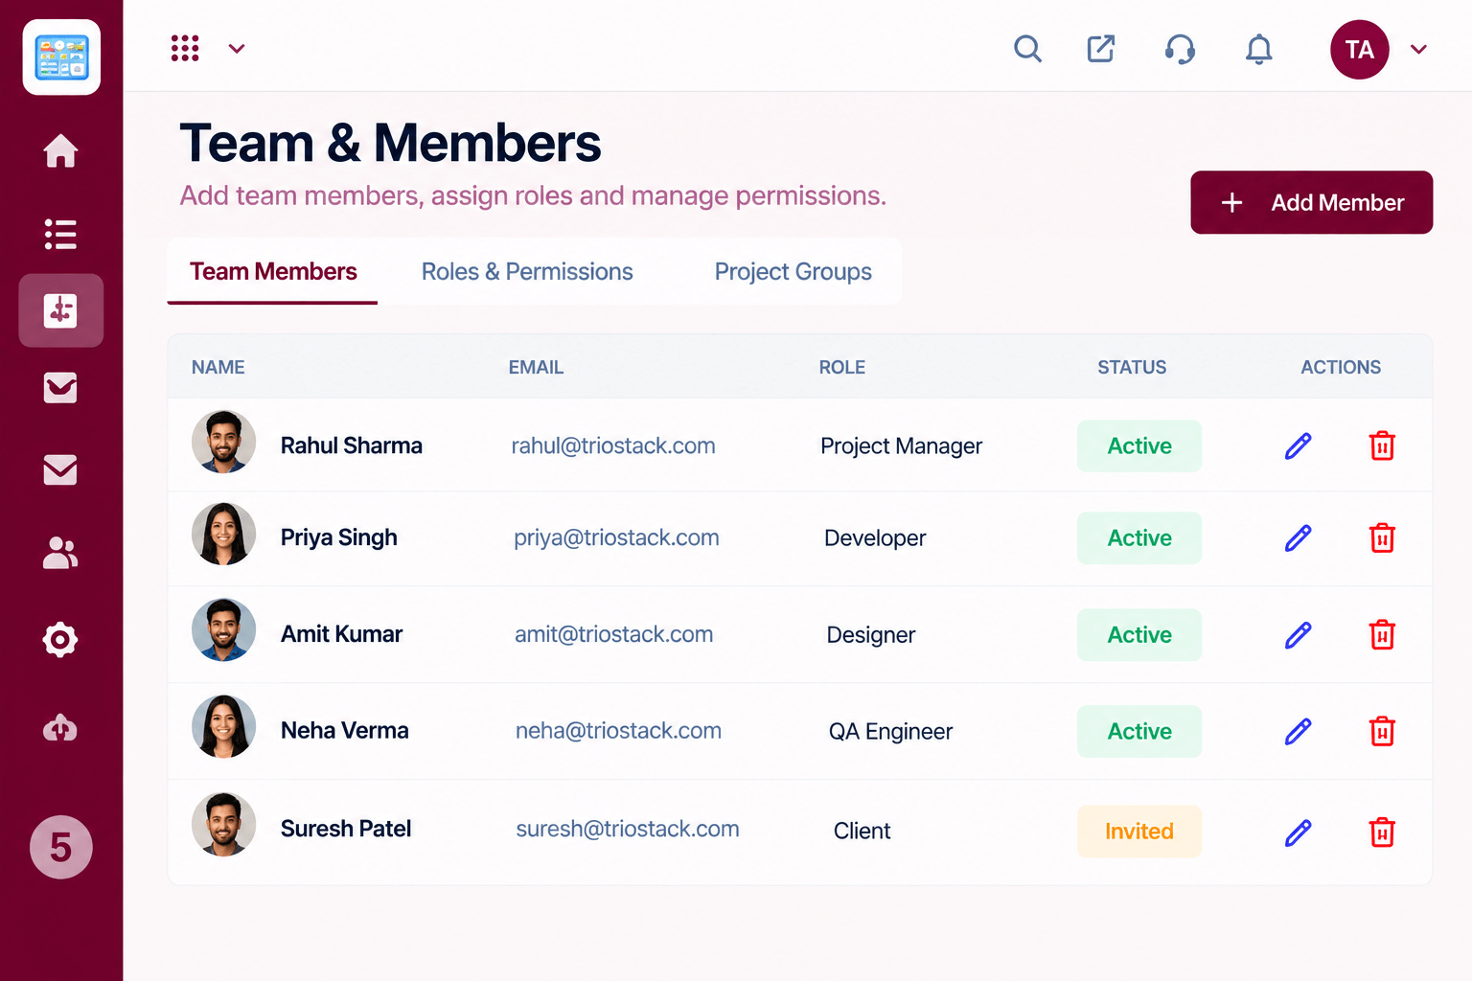This screenshot has height=981, width=1472.
Task: Expand the chevron beside the apps grid
Action: tap(237, 49)
